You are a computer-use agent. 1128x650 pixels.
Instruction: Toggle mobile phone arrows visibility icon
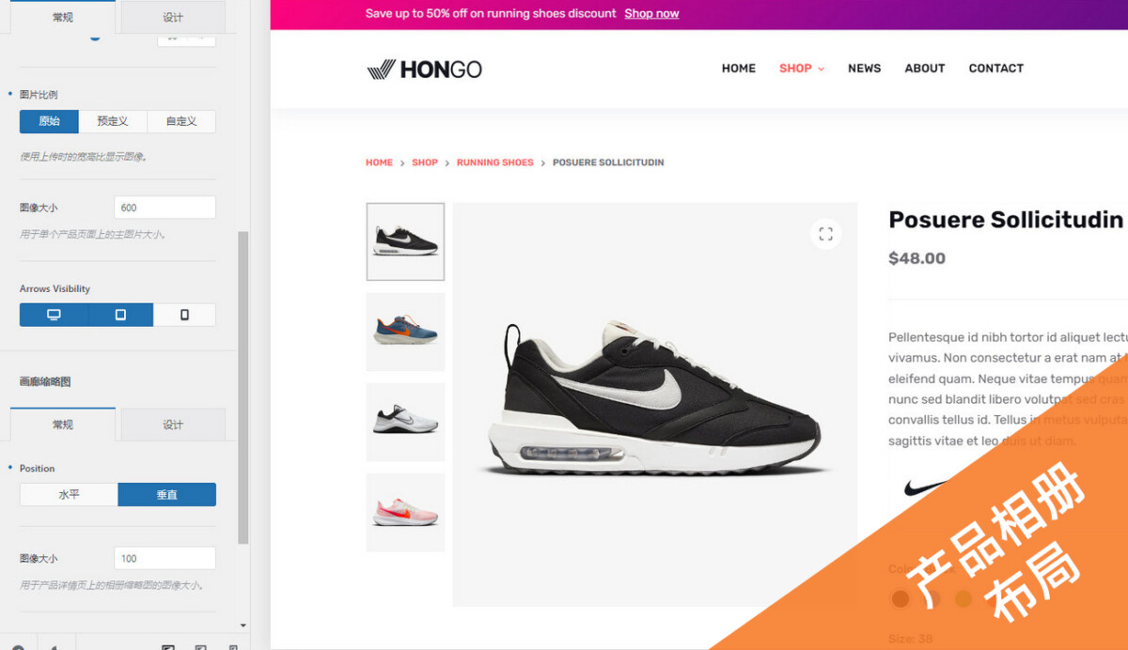point(184,315)
